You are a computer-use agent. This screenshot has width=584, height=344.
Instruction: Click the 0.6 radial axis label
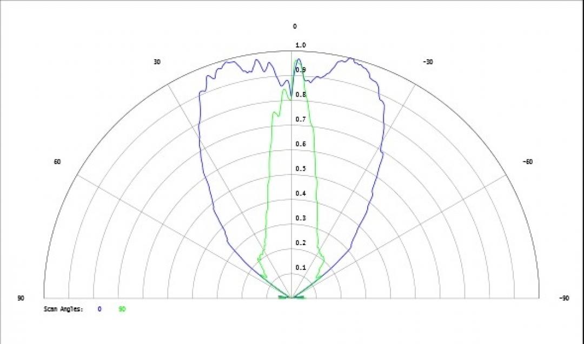[301, 144]
